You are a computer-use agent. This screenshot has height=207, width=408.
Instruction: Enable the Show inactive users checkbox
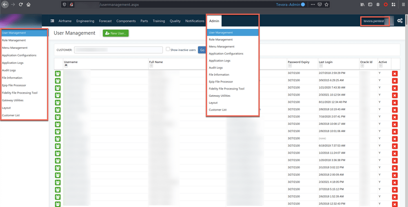click(x=168, y=49)
